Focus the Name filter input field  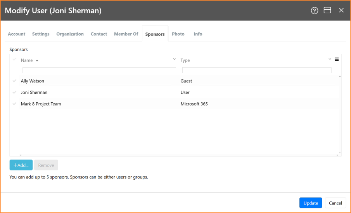click(99, 70)
